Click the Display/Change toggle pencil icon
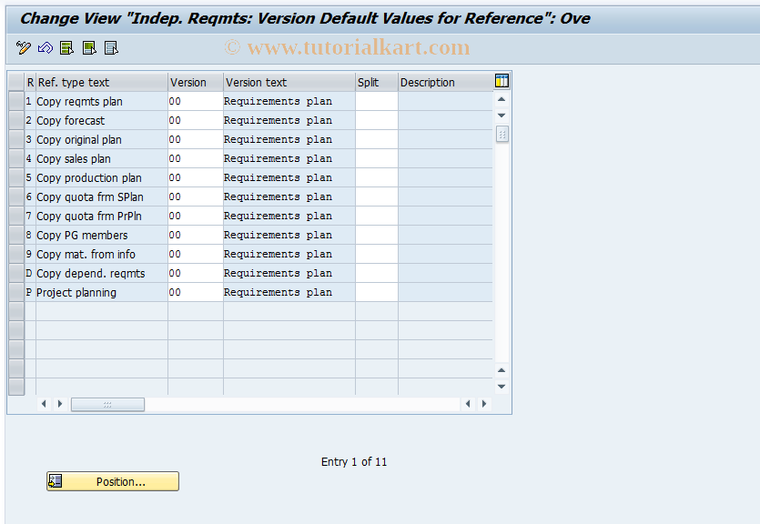 coord(24,47)
